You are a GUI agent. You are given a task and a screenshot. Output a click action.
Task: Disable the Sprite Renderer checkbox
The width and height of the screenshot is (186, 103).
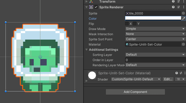[x=96, y=7]
